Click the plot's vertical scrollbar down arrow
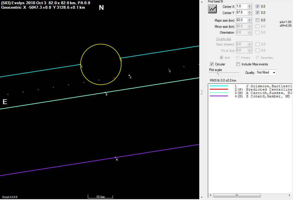The width and height of the screenshot is (293, 200). [x=202, y=197]
